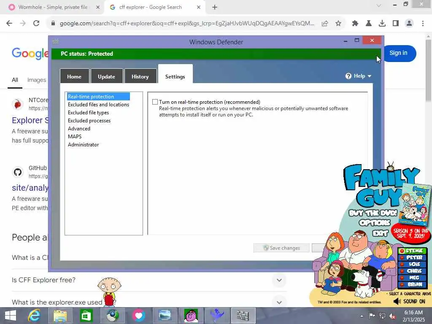Click the address bar URL
Image resolution: width=432 pixels, height=324 pixels.
coord(187,24)
